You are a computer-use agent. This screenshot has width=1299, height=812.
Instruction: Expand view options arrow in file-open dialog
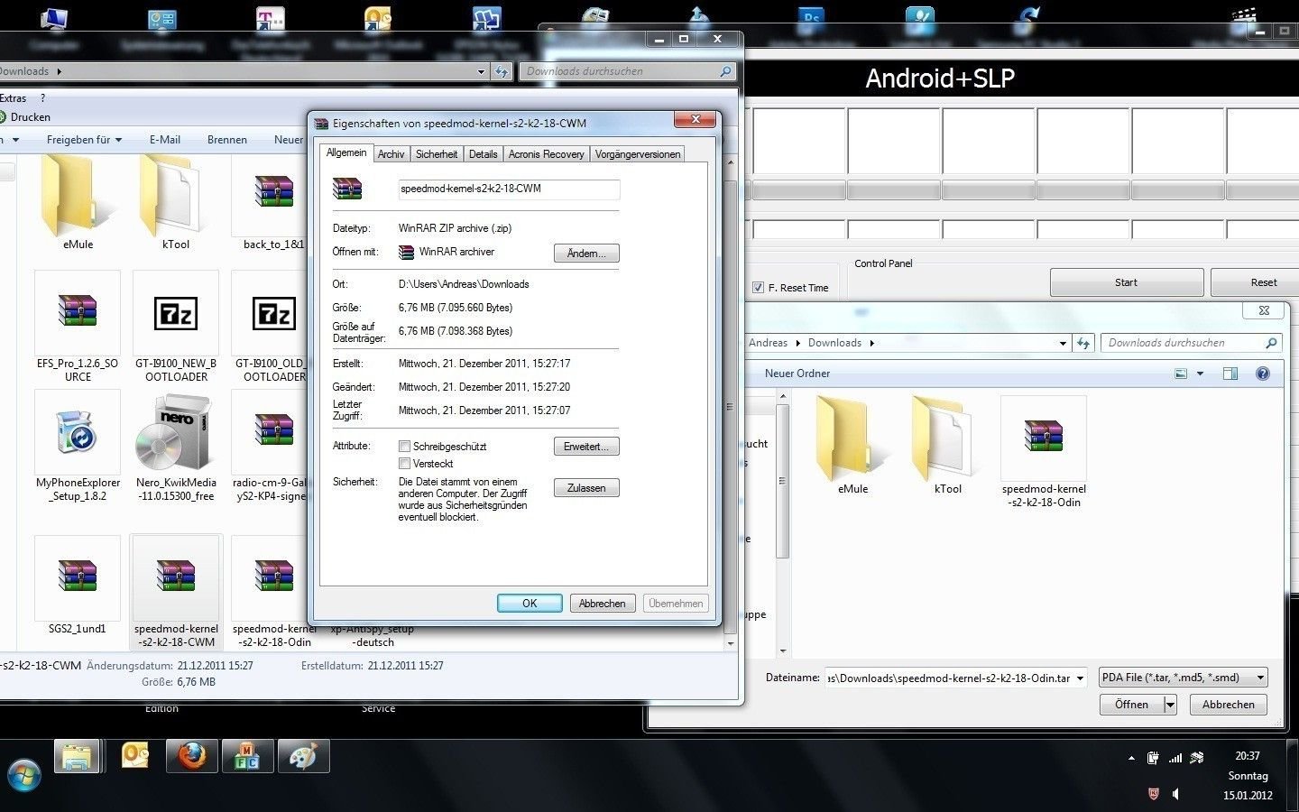coord(1200,374)
